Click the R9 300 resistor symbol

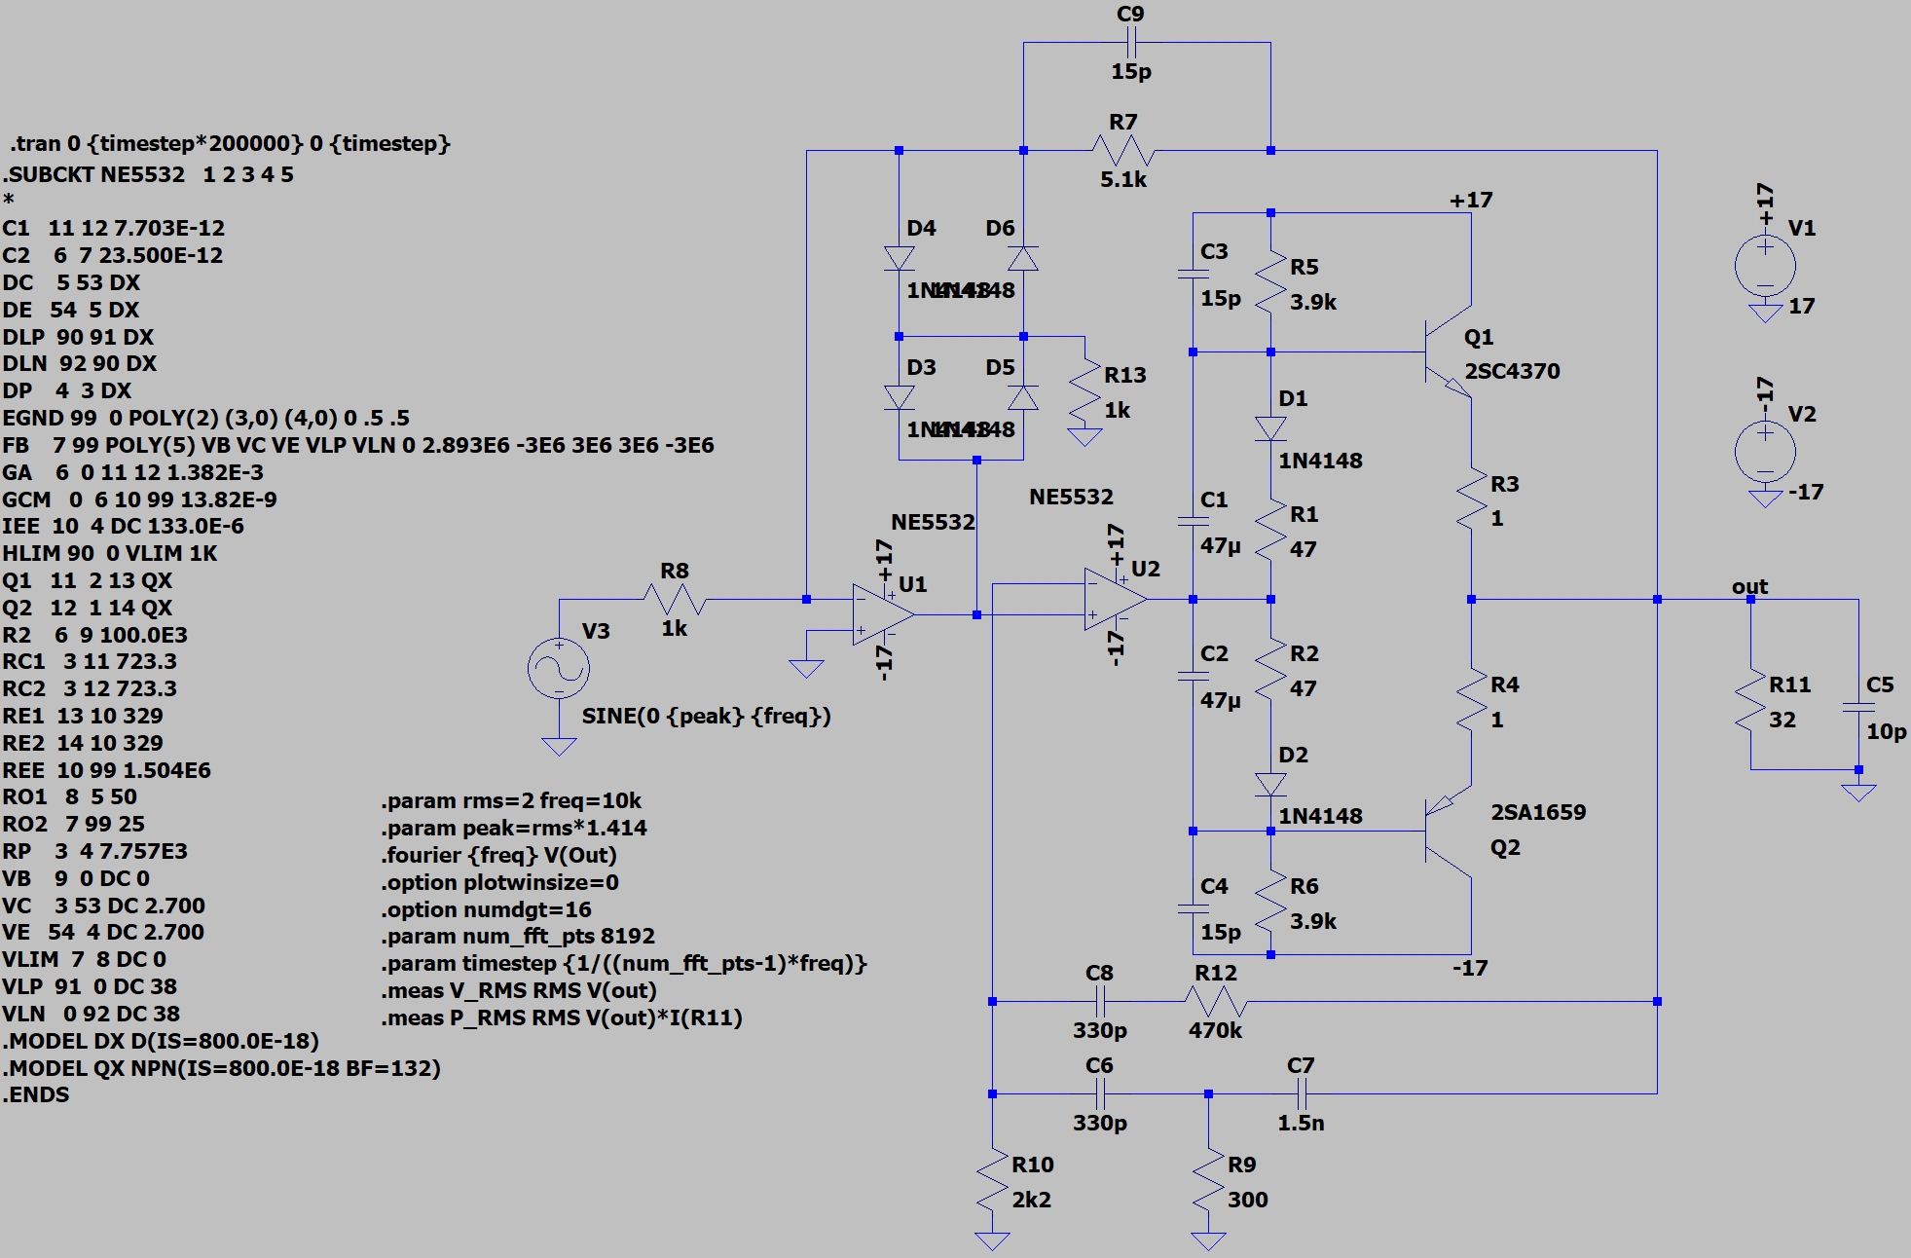coord(1208,1180)
